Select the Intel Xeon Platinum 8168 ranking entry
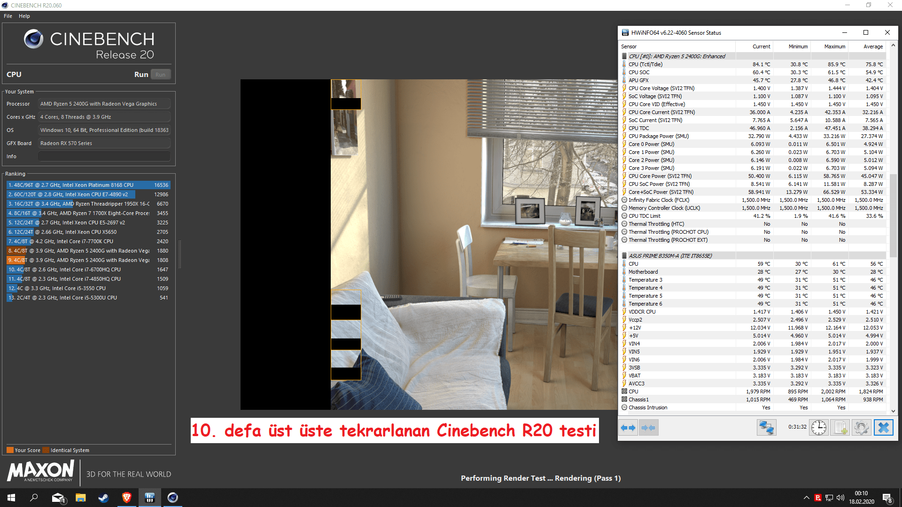Screen dimensions: 902x507 click(88, 185)
